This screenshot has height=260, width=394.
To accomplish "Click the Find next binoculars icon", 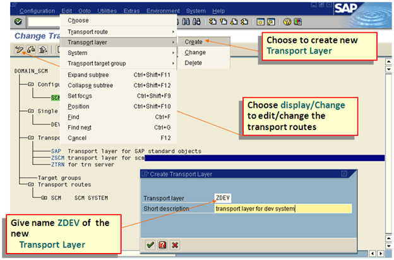I will [196, 21].
